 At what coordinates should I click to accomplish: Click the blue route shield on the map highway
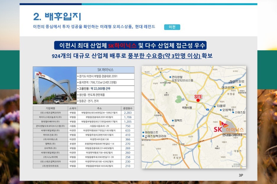(x=208, y=109)
